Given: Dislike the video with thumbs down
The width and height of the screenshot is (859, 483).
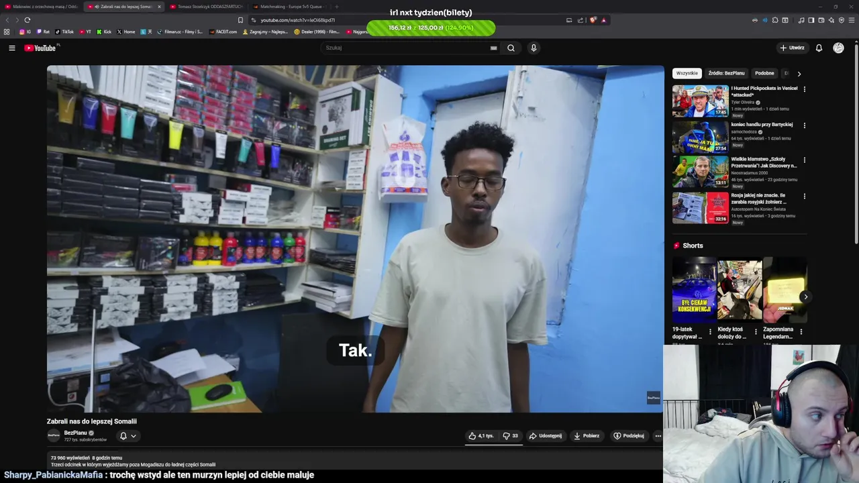Looking at the screenshot, I should [511, 436].
